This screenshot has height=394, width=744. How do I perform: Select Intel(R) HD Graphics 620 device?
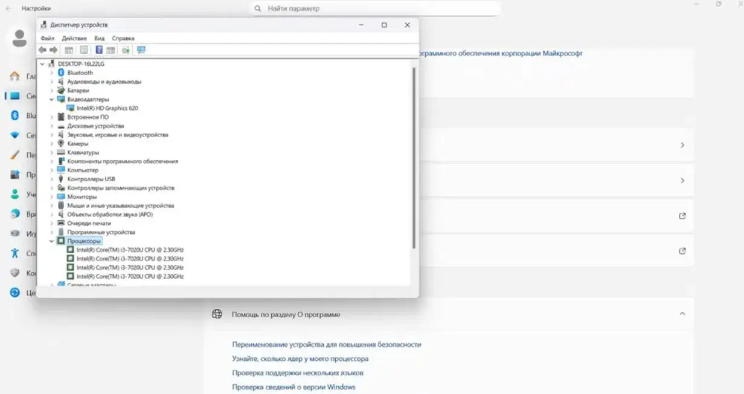(107, 108)
